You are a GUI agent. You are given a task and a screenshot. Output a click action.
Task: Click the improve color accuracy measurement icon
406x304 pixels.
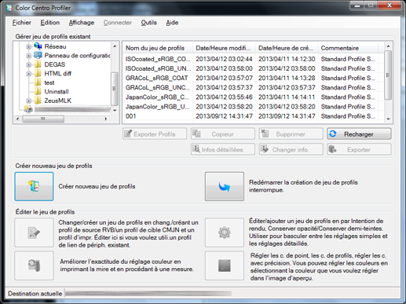coord(34,266)
